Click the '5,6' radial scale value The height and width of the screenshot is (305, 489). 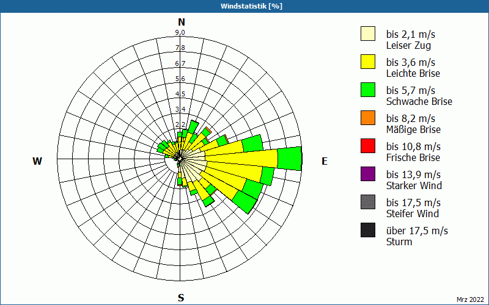tap(180, 79)
